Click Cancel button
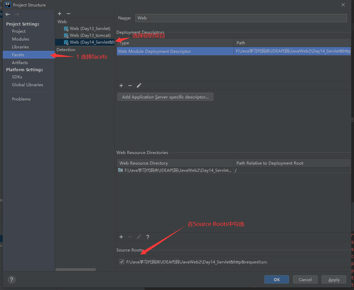Viewport: 354px width, 290px height. (305, 279)
